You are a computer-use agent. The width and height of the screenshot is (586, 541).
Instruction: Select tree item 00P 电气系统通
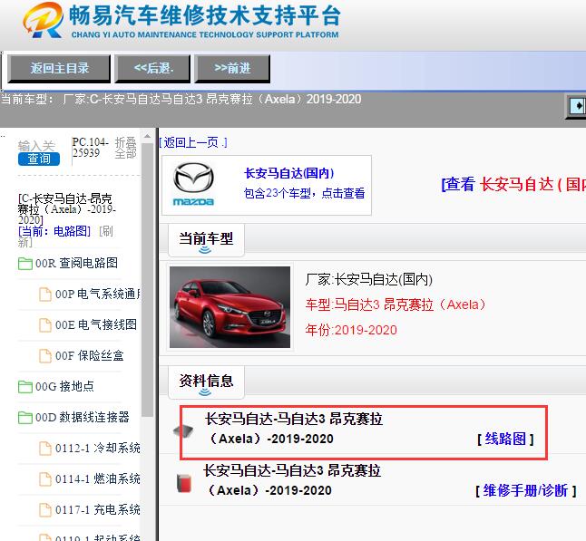(x=98, y=295)
